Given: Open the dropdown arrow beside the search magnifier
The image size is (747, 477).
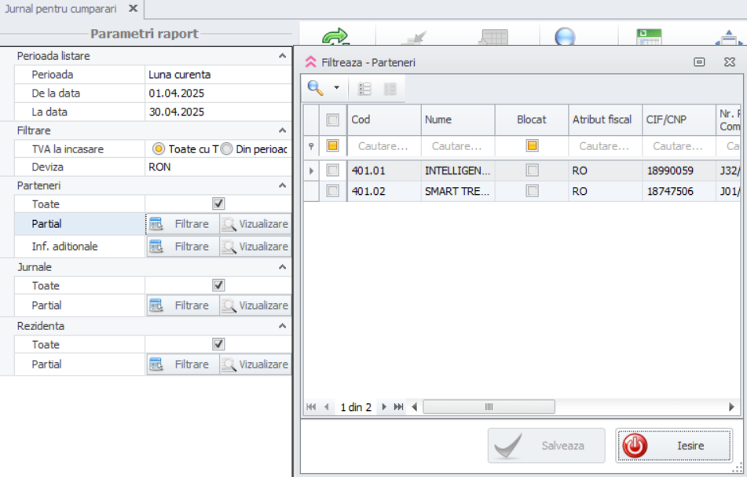Looking at the screenshot, I should [x=336, y=88].
